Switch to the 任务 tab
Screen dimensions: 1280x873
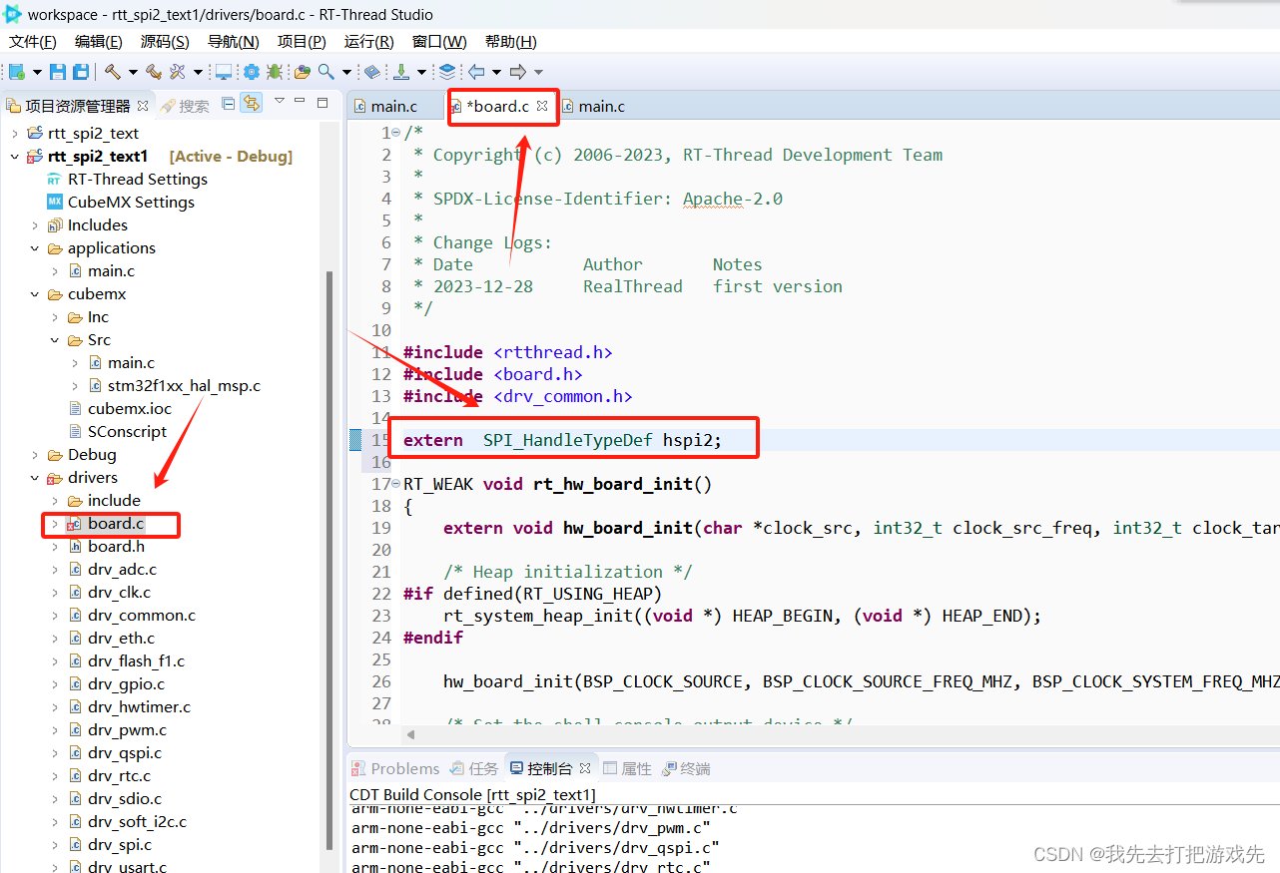coord(474,768)
